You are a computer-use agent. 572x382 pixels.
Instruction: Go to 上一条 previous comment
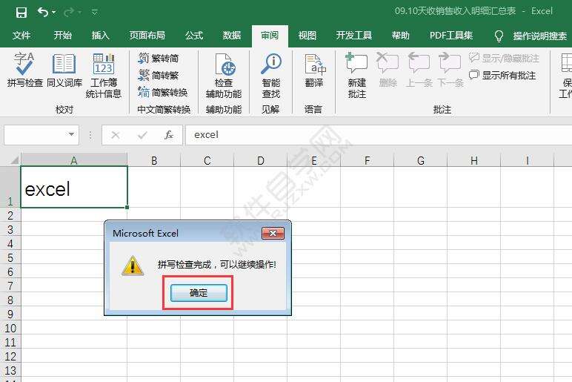419,70
